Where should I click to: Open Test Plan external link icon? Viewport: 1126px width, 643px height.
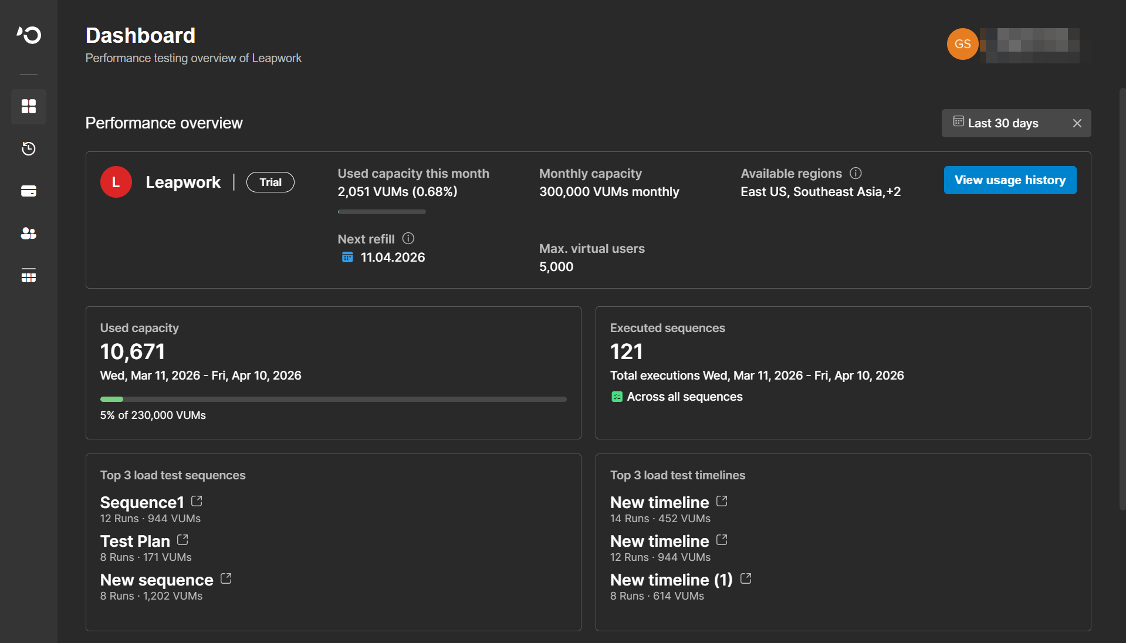pos(182,540)
